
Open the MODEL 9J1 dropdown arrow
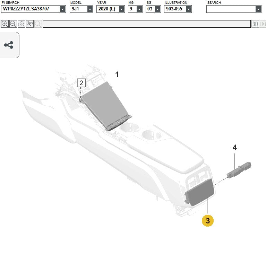click(90, 9)
